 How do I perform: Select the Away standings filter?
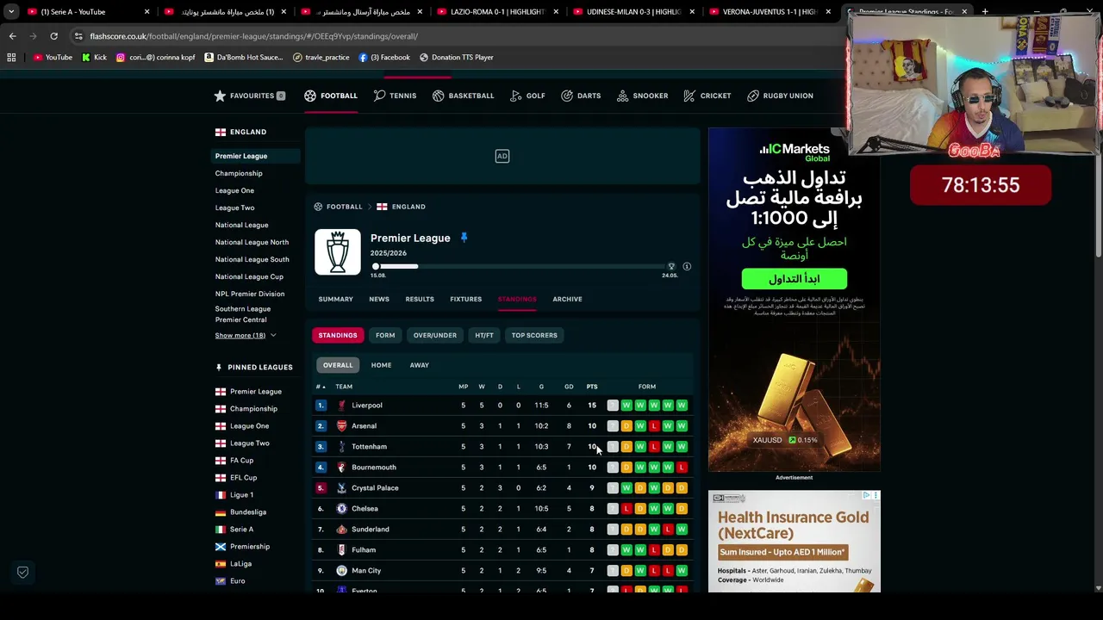tap(419, 365)
